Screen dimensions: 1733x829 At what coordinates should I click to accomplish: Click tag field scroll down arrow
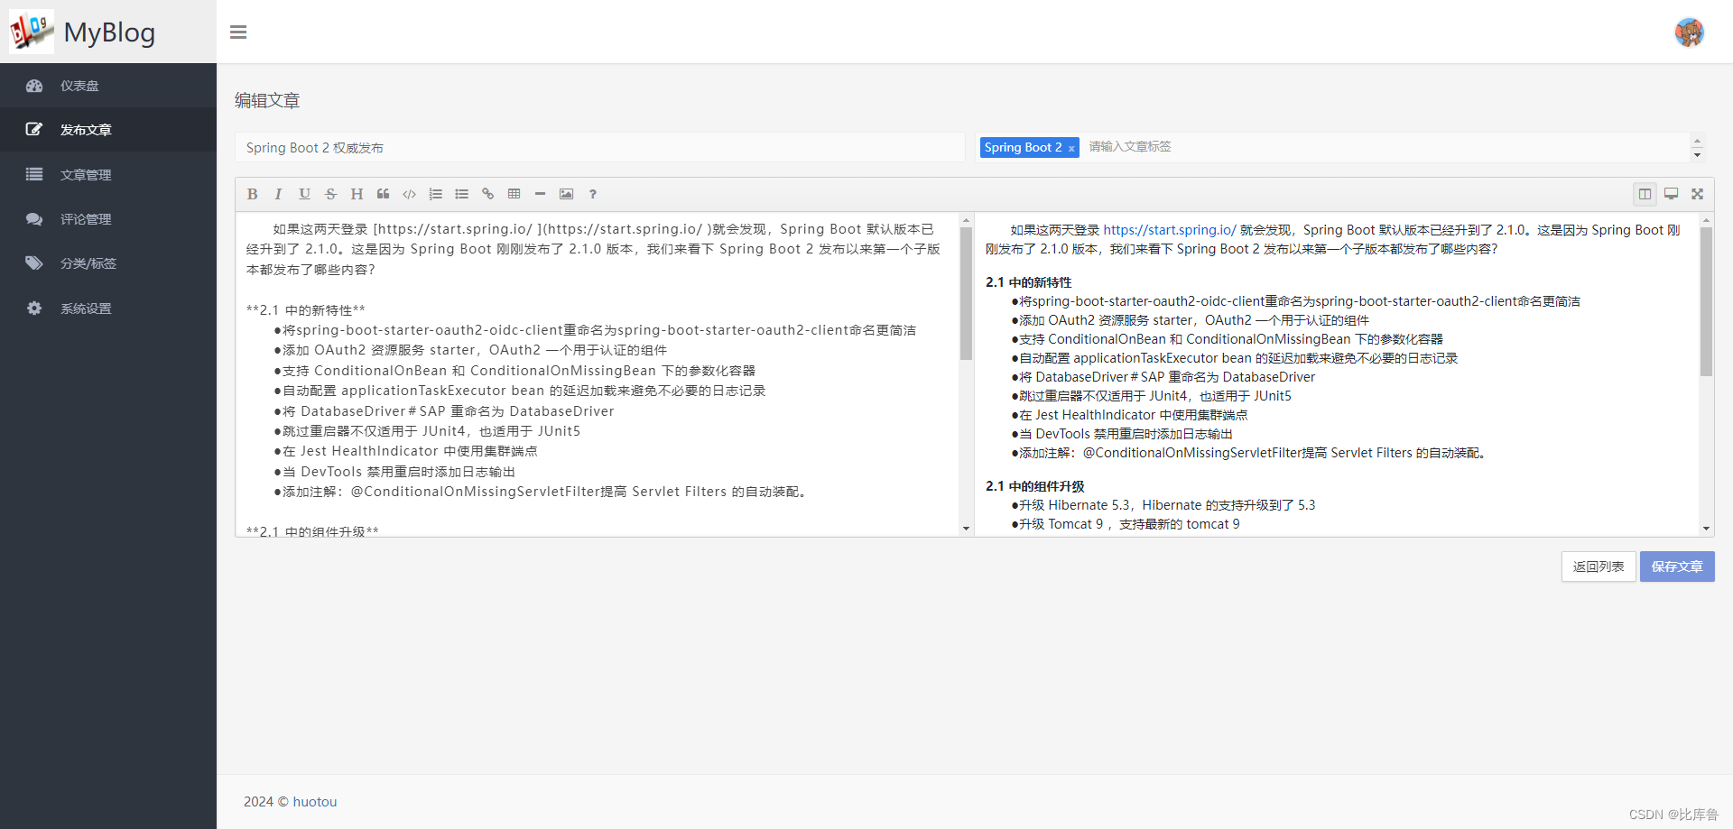click(x=1697, y=155)
